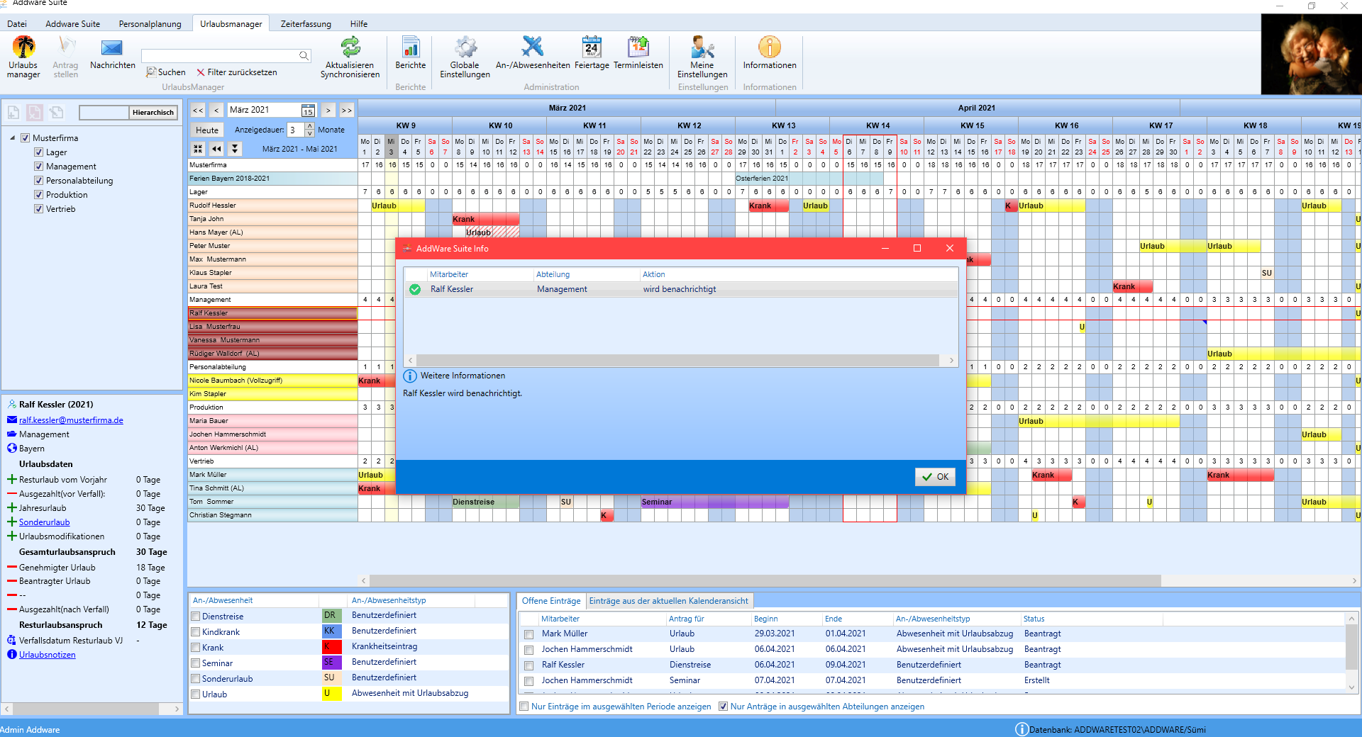Check the Krank absence checkbox
This screenshot has width=1362, height=737.
click(196, 648)
